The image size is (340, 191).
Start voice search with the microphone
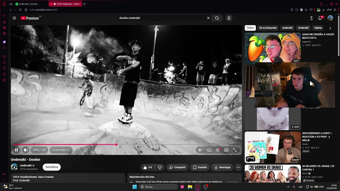[x=229, y=18]
